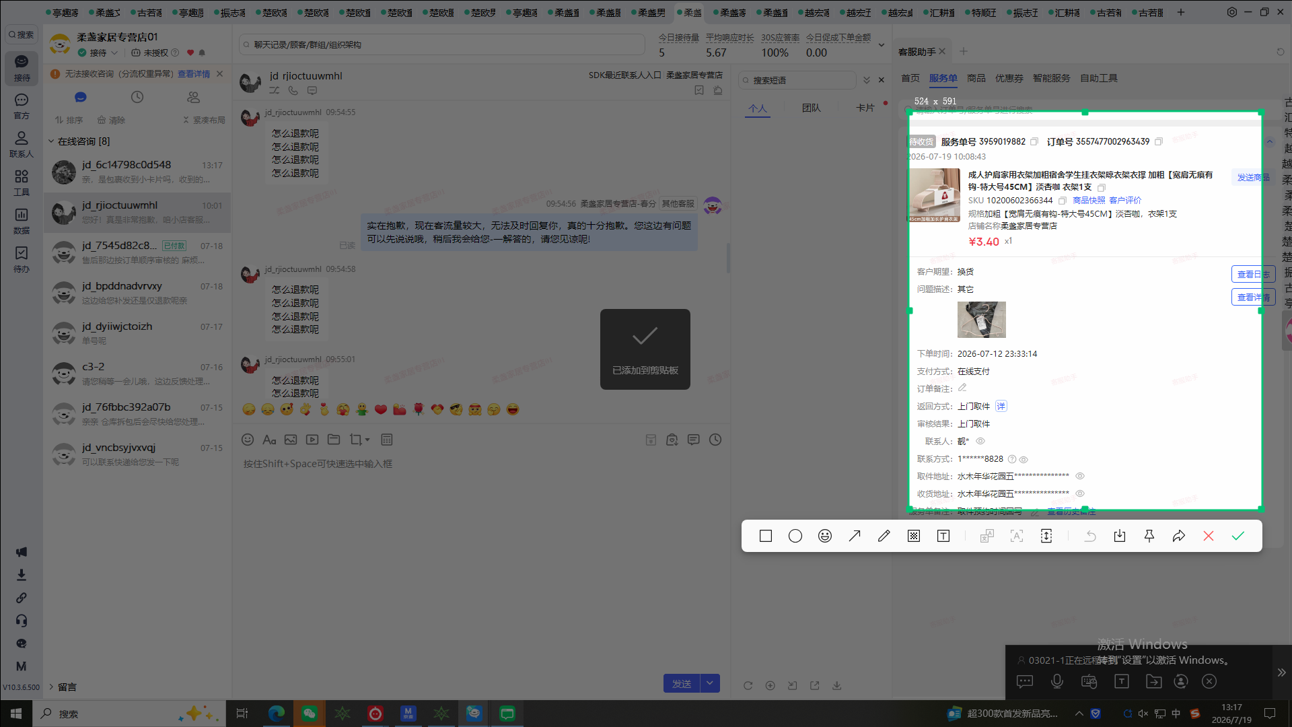The width and height of the screenshot is (1292, 727).
Task: Switch chat list to the contacts group view
Action: [x=194, y=97]
